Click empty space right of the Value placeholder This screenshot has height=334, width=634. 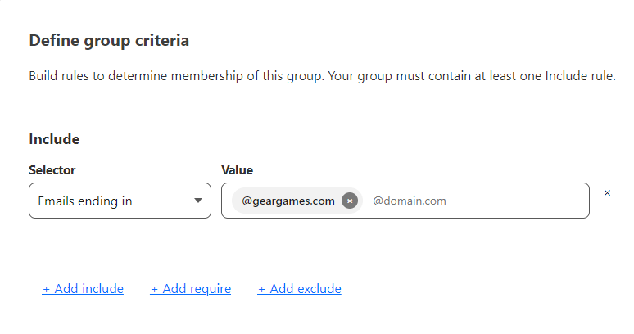pos(524,201)
